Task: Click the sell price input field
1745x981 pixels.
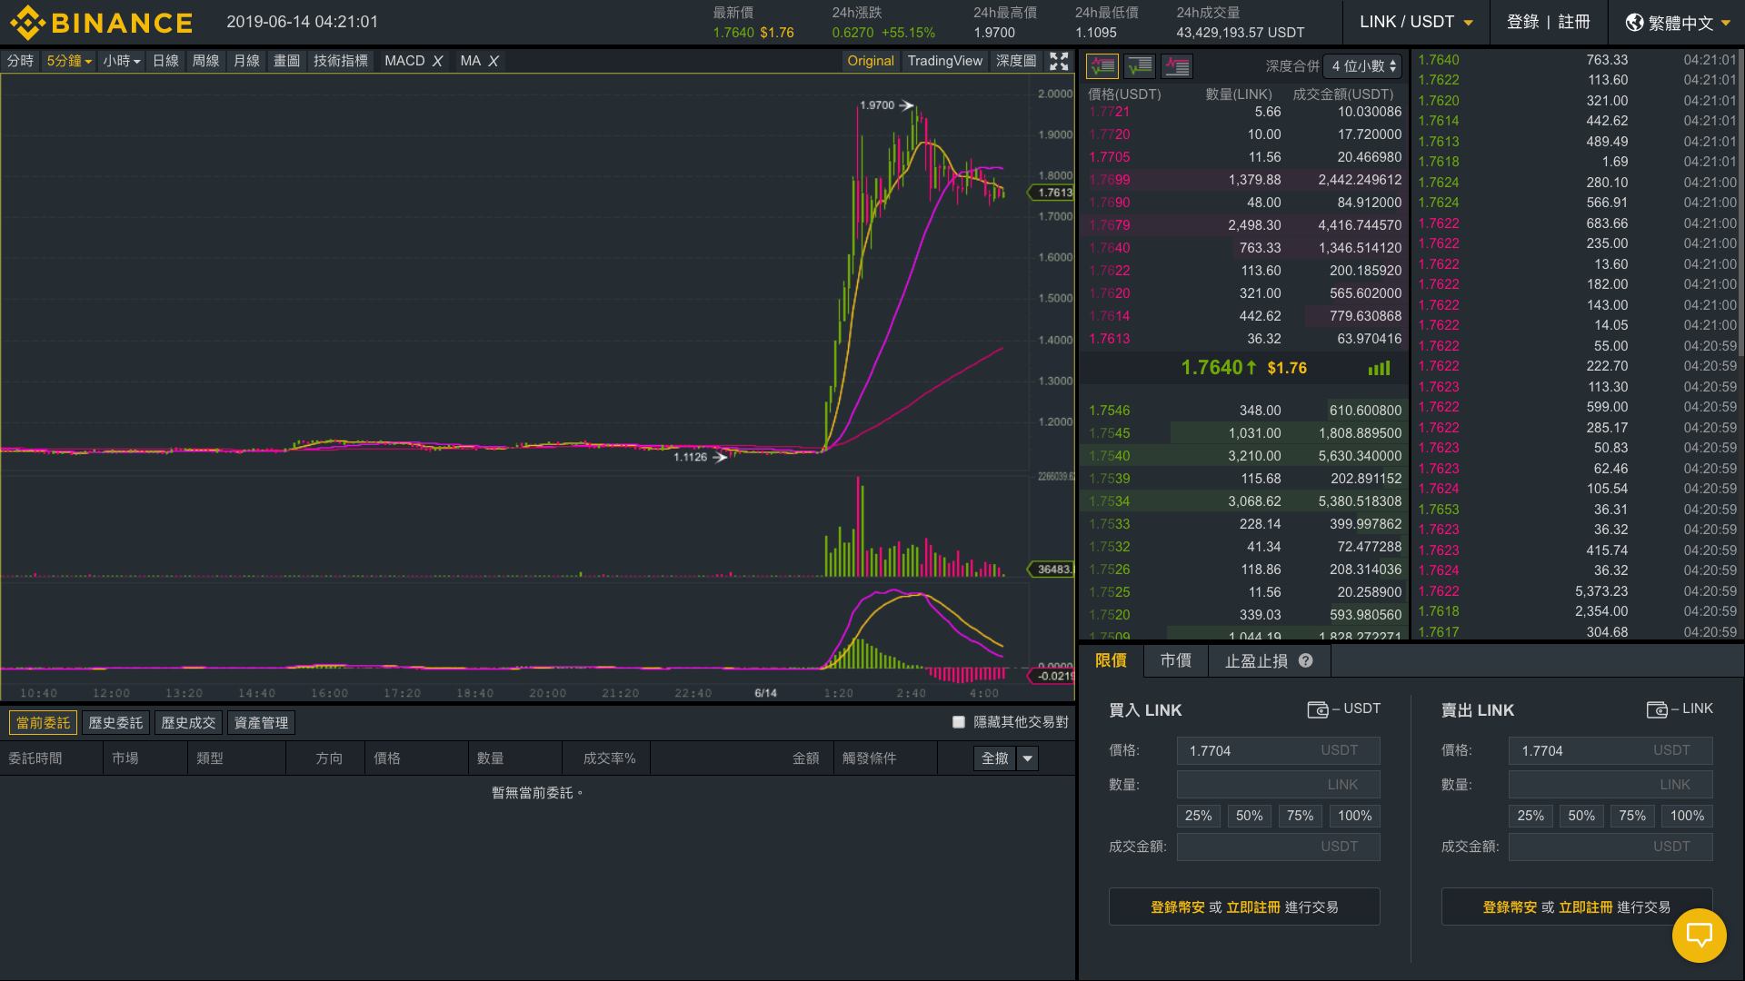Action: [x=1611, y=750]
